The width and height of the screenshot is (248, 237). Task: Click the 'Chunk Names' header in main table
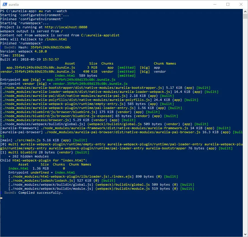click(x=165, y=63)
